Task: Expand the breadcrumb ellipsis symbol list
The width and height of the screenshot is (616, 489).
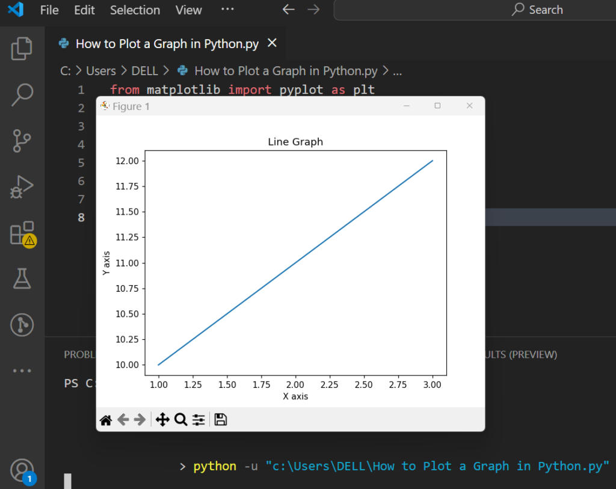Action: [x=398, y=72]
